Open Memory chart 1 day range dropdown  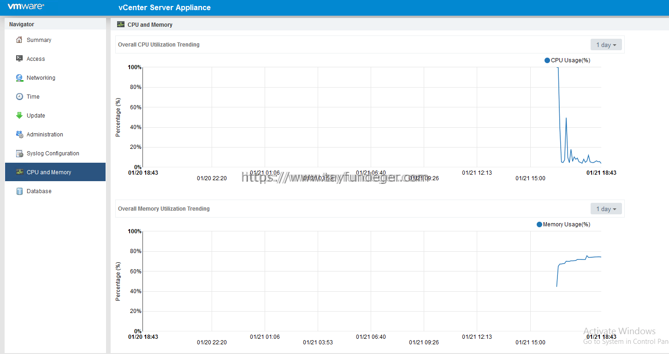point(606,209)
